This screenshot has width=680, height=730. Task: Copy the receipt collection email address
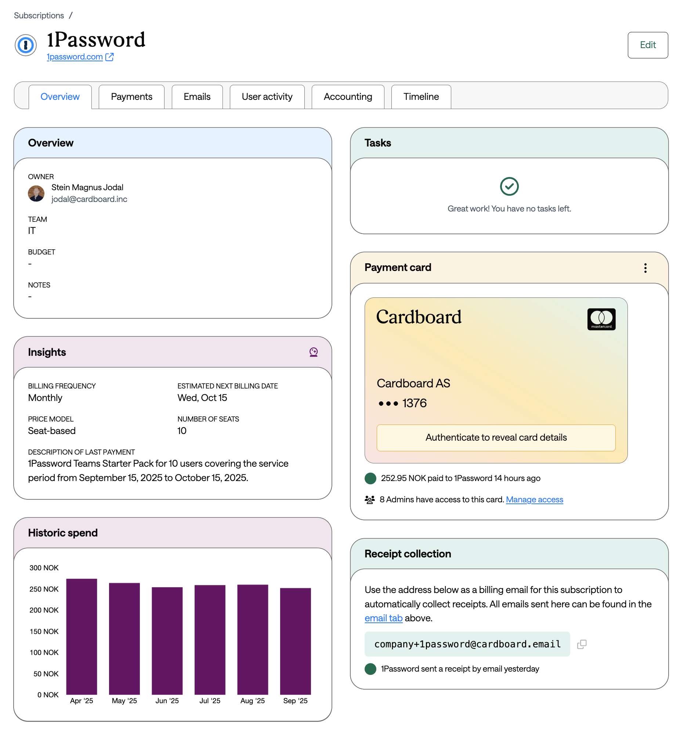(582, 644)
